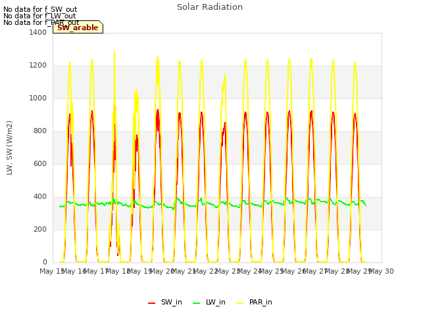This screenshot has width=421, height=315.
Task: Click the green LW_in legend color marker
Action: pos(197,303)
